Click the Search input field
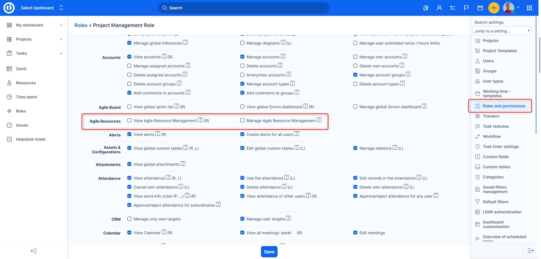This screenshot has width=541, height=259. pyautogui.click(x=243, y=8)
